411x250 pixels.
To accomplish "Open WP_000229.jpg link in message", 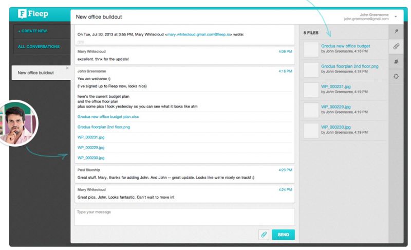I will click(91, 148).
